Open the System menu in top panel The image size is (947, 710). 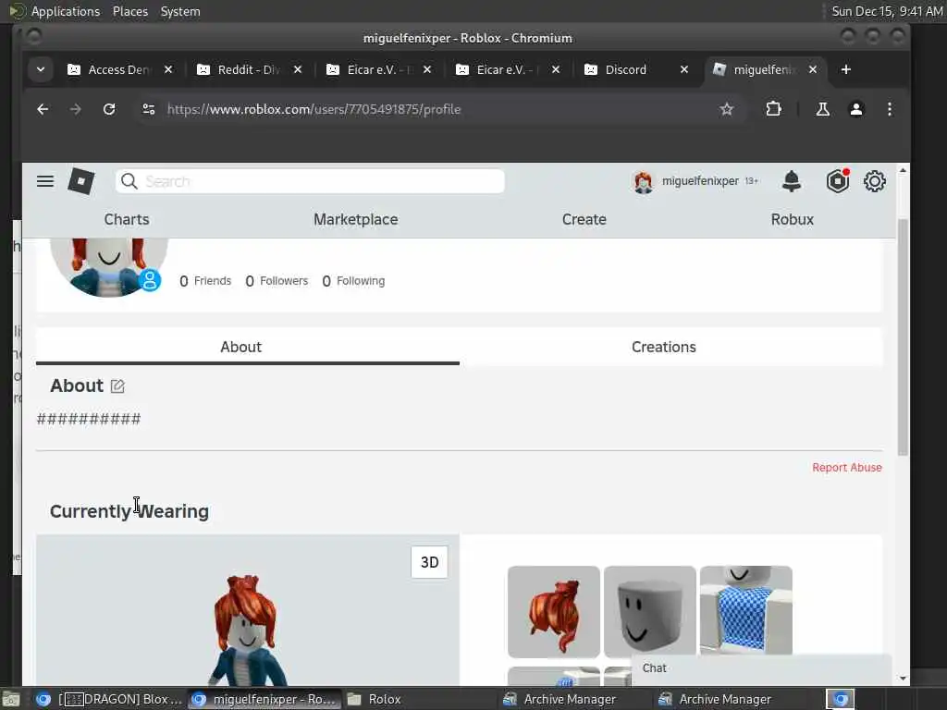click(180, 11)
